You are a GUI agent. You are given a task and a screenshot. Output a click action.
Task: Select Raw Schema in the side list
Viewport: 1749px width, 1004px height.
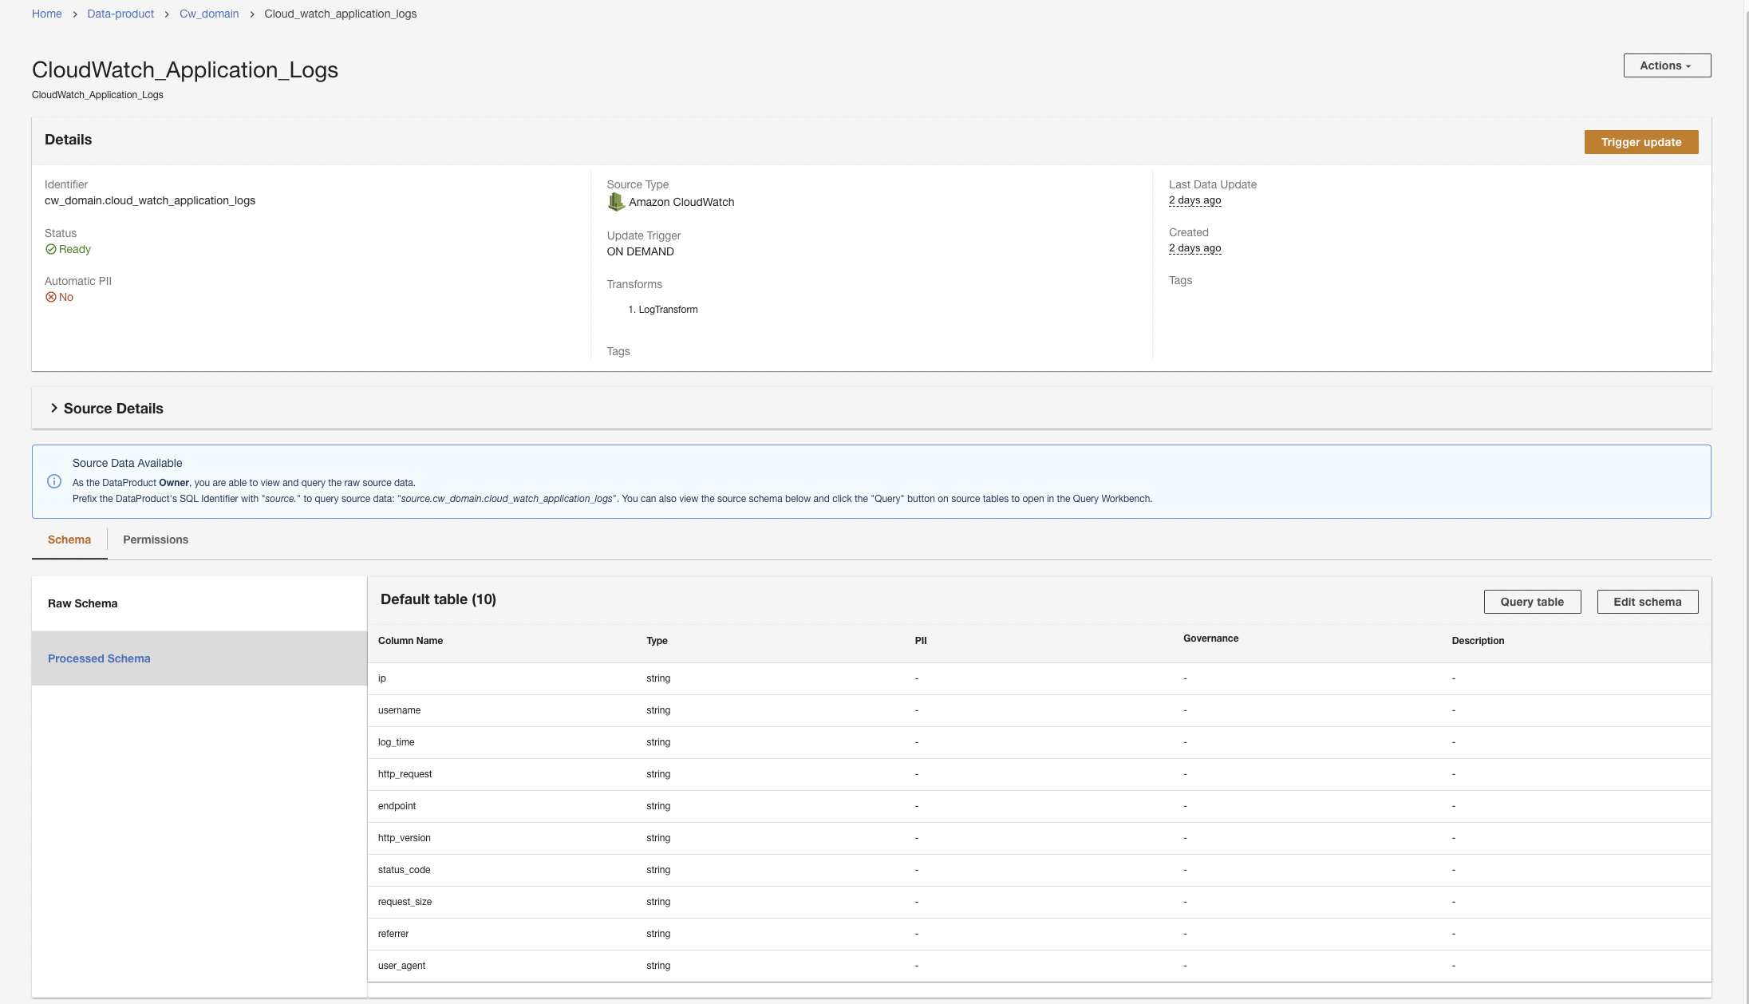[x=83, y=603]
